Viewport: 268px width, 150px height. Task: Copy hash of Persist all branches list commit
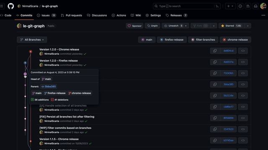tap(215, 118)
